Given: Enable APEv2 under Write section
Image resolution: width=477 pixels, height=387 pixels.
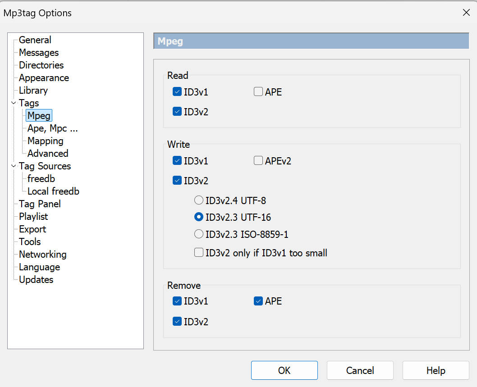Looking at the screenshot, I should [258, 161].
